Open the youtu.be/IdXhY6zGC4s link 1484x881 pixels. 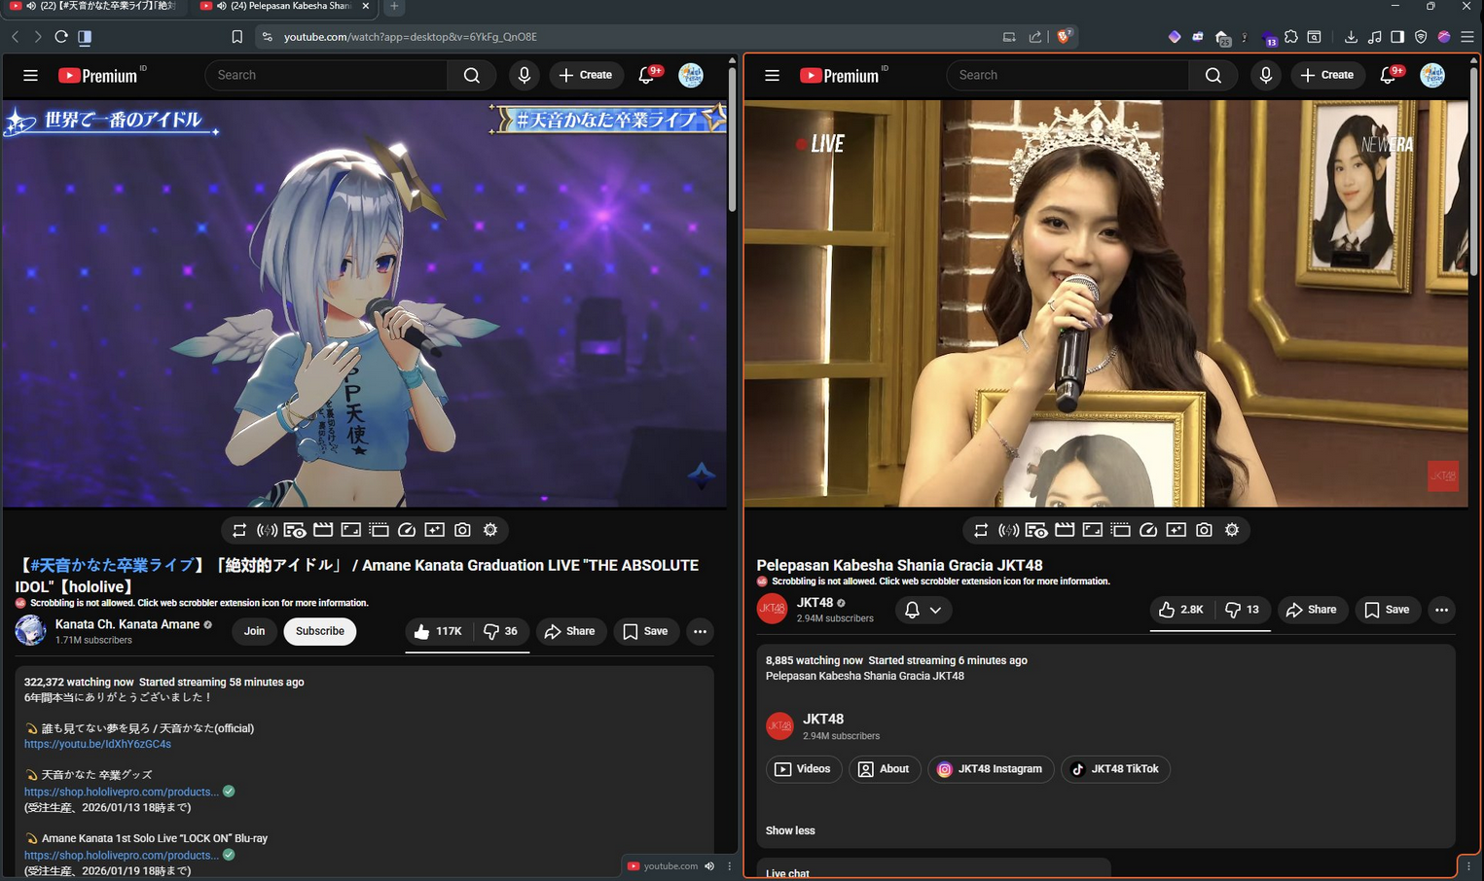[97, 744]
